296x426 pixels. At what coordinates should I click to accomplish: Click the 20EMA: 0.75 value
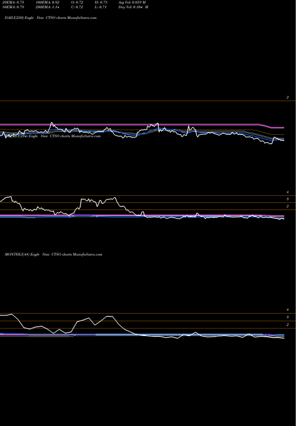pos(13,2)
